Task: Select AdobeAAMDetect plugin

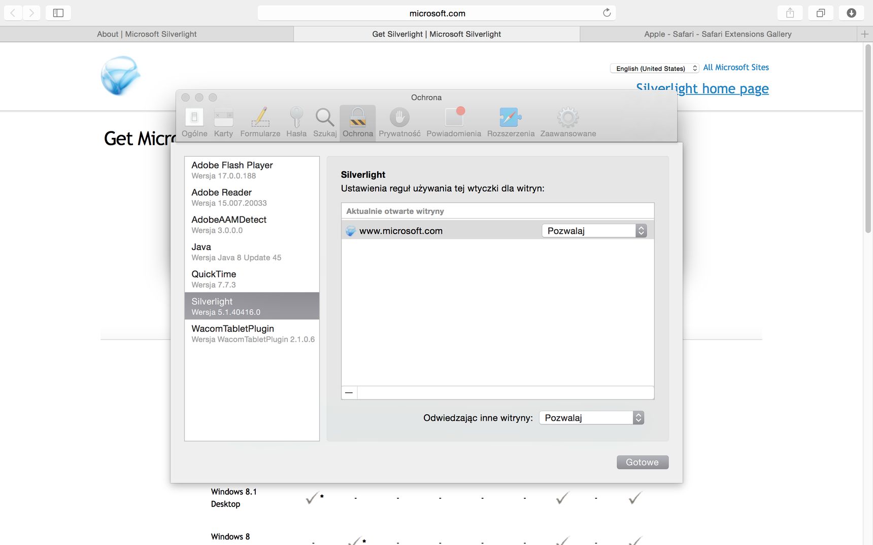Action: (x=252, y=225)
